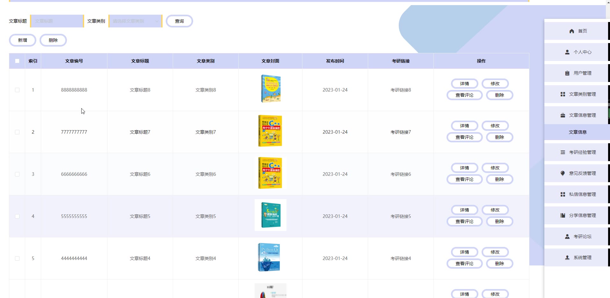Open 个人中心 menu item
Image resolution: width=610 pixels, height=298 pixels.
pyautogui.click(x=577, y=52)
